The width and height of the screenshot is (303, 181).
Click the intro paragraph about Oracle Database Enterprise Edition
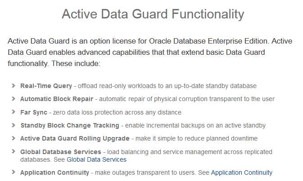tap(150, 52)
